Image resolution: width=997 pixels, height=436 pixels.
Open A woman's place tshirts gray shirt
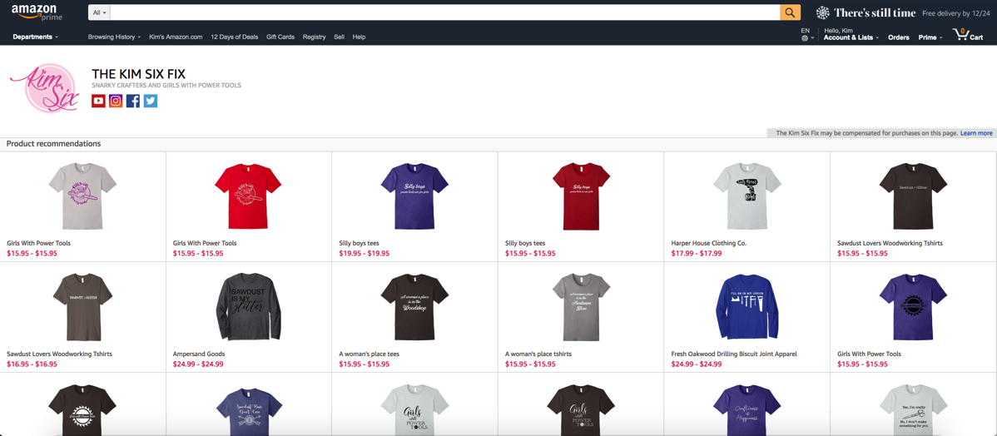coord(581,306)
